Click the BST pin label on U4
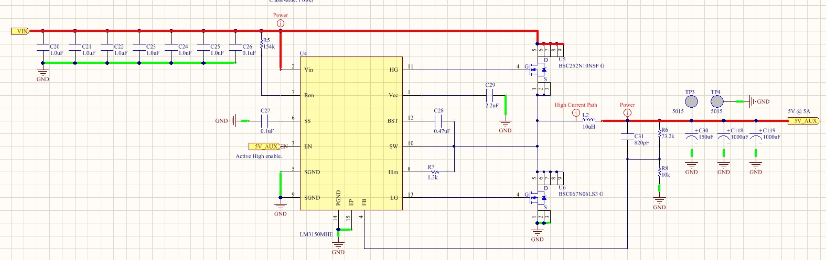Image resolution: width=826 pixels, height=260 pixels. coord(393,121)
